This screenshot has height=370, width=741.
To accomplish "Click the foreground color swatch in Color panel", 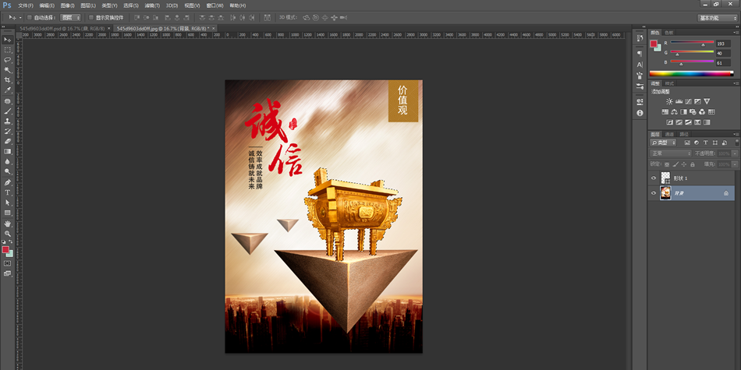I will coord(654,44).
